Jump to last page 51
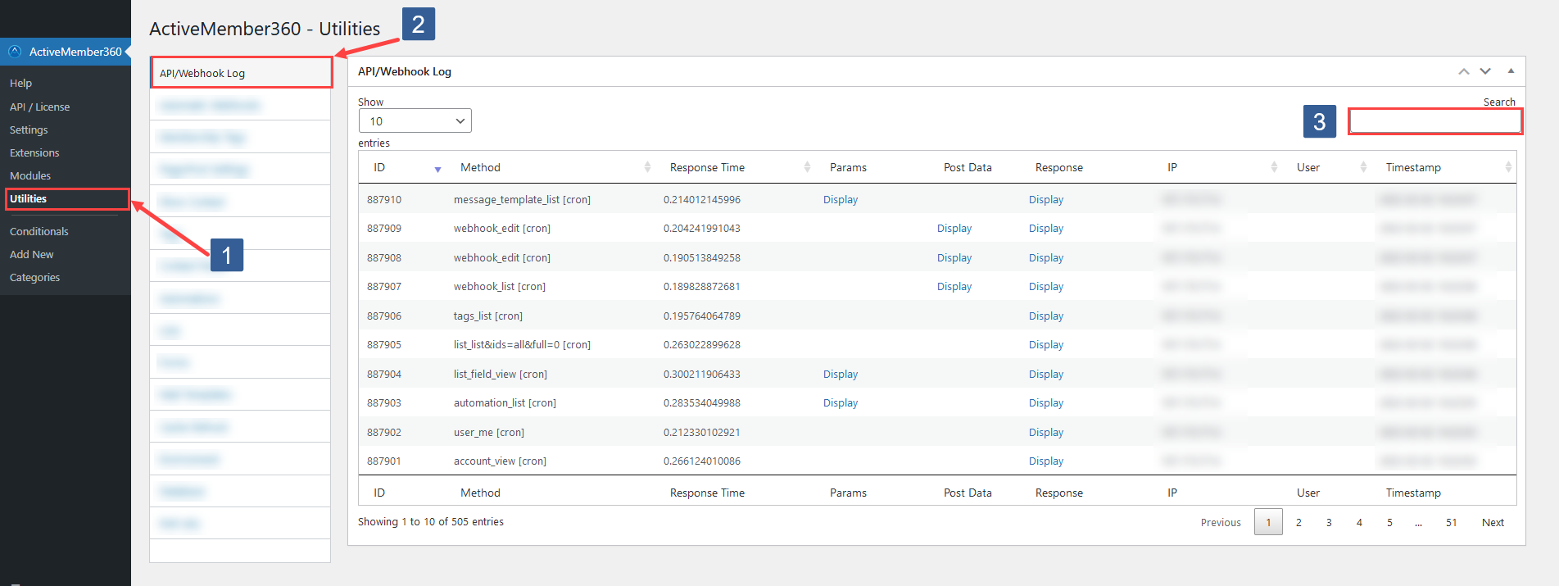 click(x=1451, y=522)
